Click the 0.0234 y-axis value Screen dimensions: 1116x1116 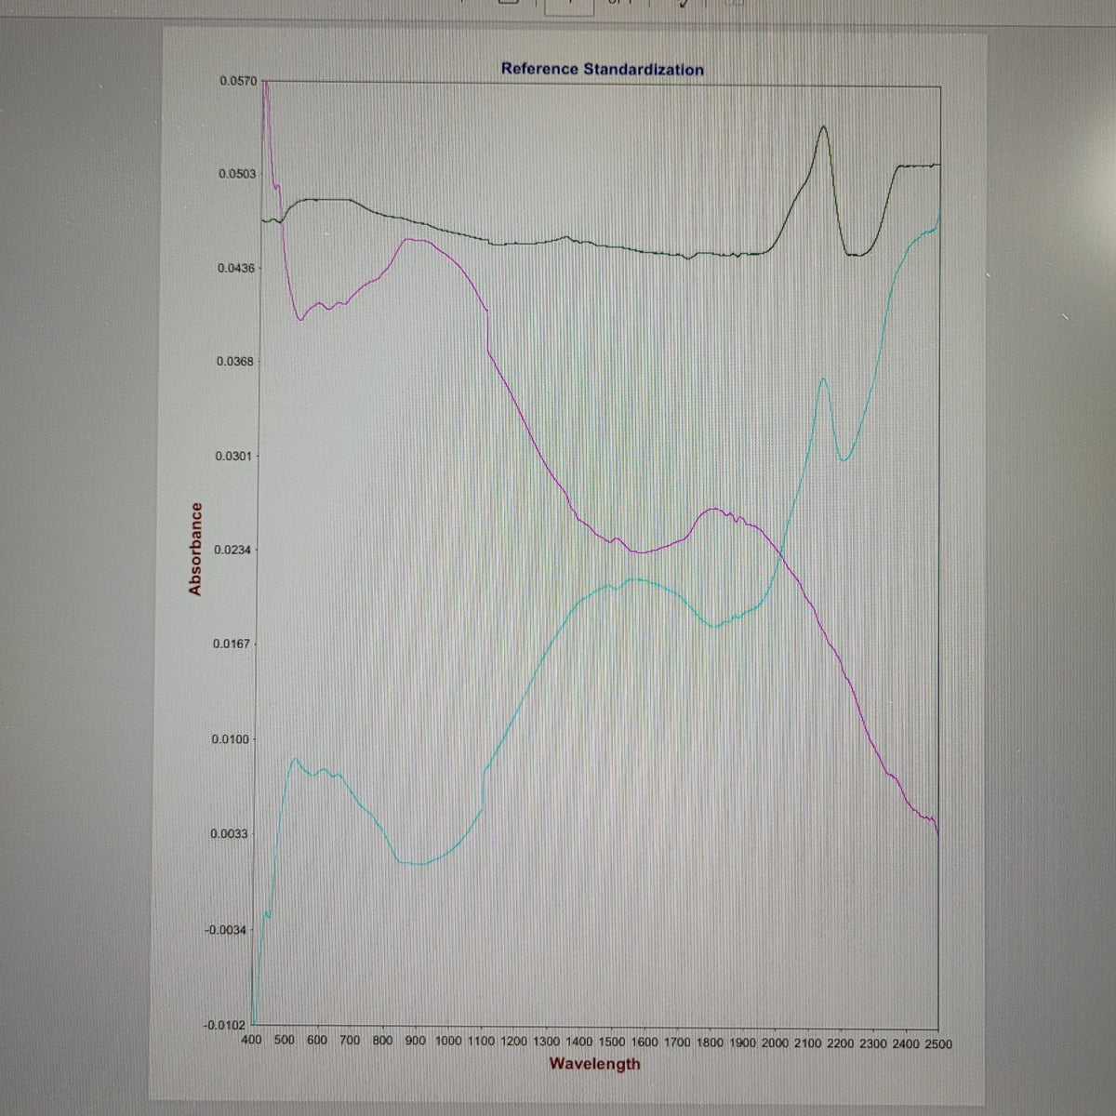pyautogui.click(x=232, y=550)
